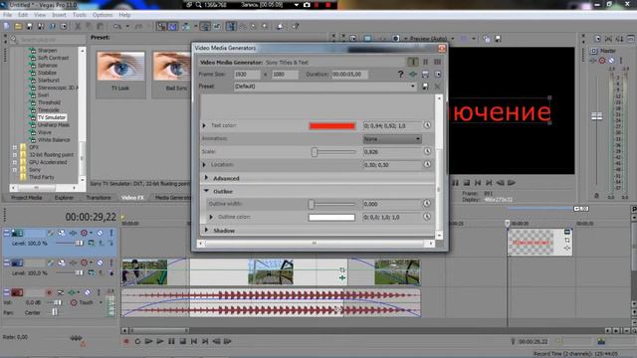Viewport: 637px width, 358px height.
Task: Click the animate clock icon for Outline width
Action: [427, 204]
